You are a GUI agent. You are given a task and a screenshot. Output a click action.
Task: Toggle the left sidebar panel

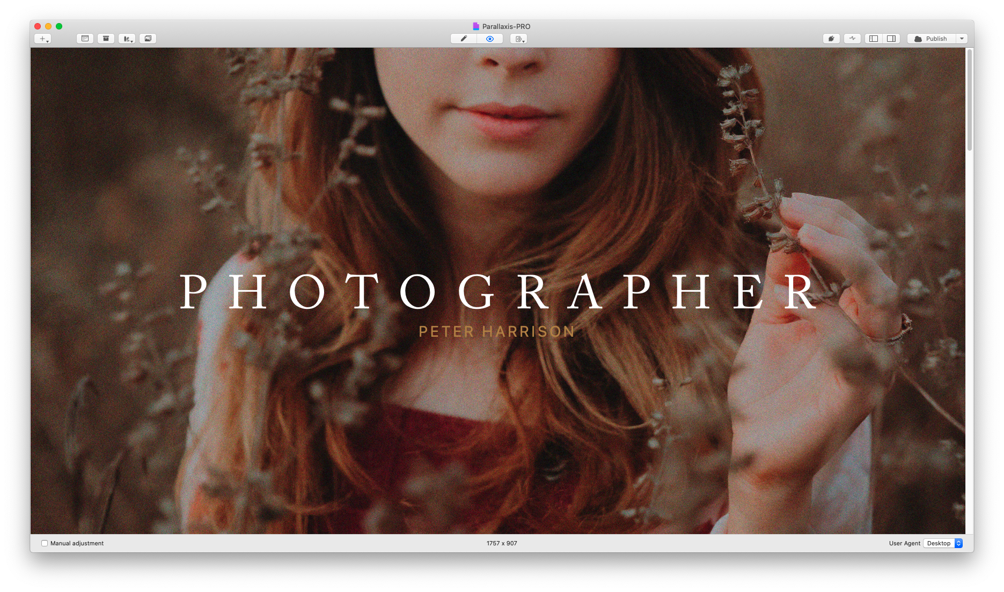coord(874,39)
